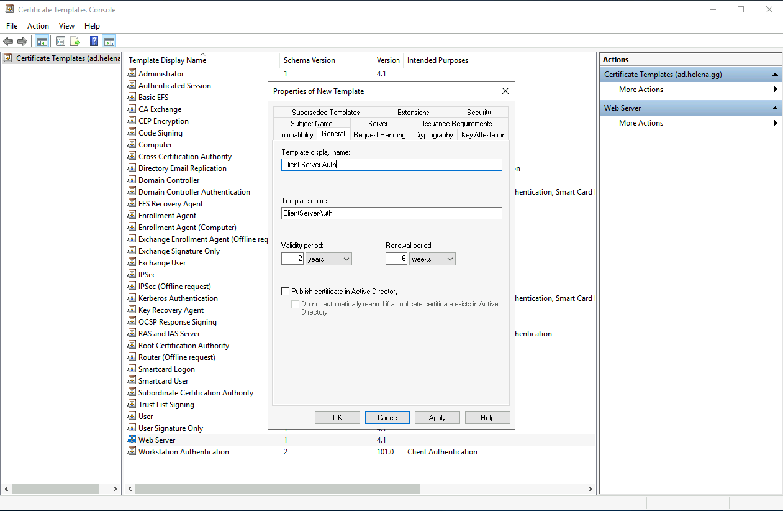Open the Security tab
The width and height of the screenshot is (783, 511).
point(479,113)
